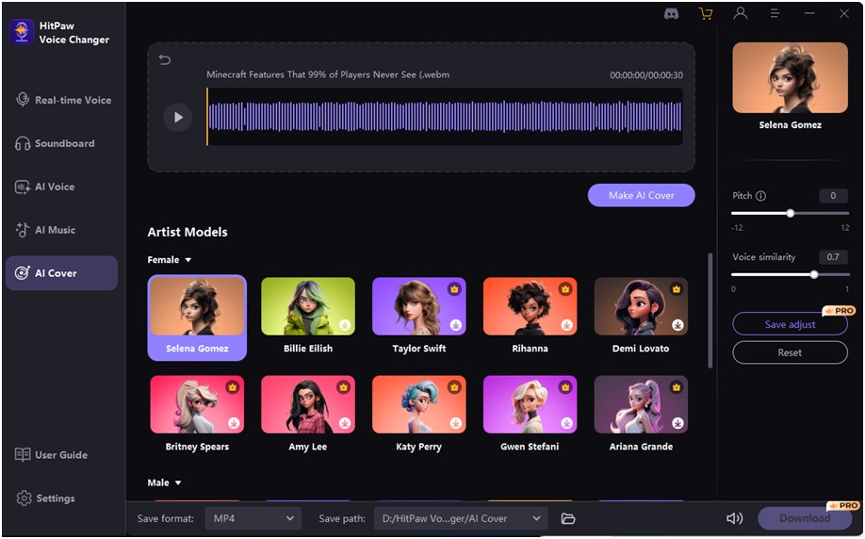Click the Make AI Cover button
The height and width of the screenshot is (539, 865).
pos(641,195)
